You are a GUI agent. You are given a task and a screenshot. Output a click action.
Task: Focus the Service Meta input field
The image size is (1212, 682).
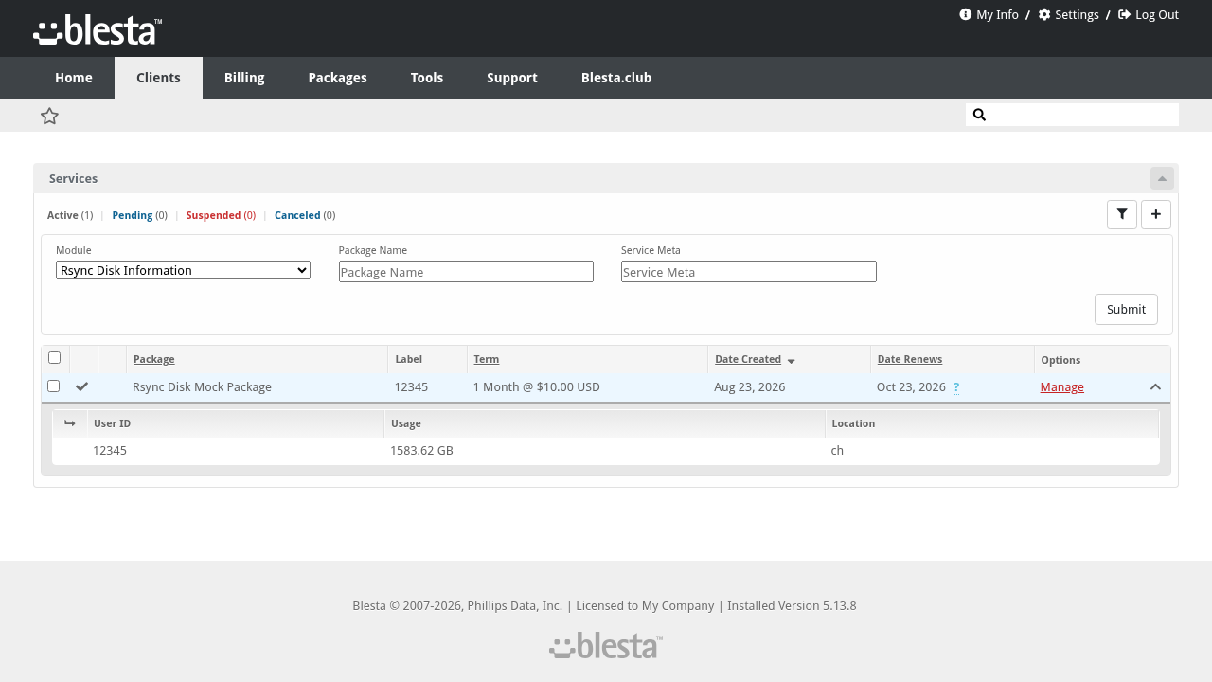click(x=749, y=272)
